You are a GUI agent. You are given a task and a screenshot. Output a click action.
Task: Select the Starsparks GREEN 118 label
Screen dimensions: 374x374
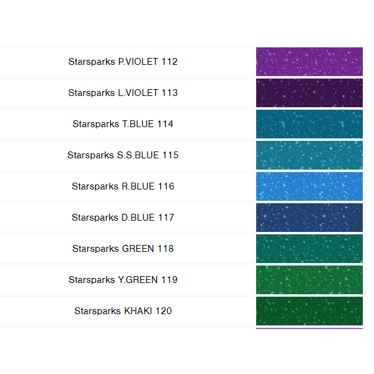pyautogui.click(x=123, y=249)
